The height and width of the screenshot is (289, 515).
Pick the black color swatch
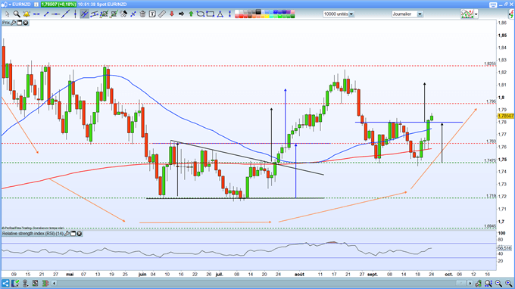258,12
